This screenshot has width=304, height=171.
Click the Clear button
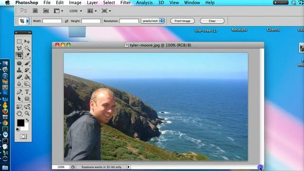212,21
